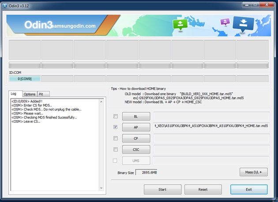This screenshot has height=202, width=278.
Task: Click Start to begin flashing
Action: point(162,189)
